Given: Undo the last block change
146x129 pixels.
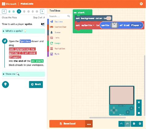Looking at the screenshot, I should (x=121, y=124).
